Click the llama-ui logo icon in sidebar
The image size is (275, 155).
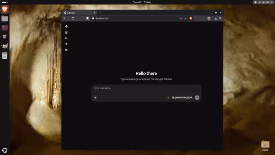pos(66,26)
